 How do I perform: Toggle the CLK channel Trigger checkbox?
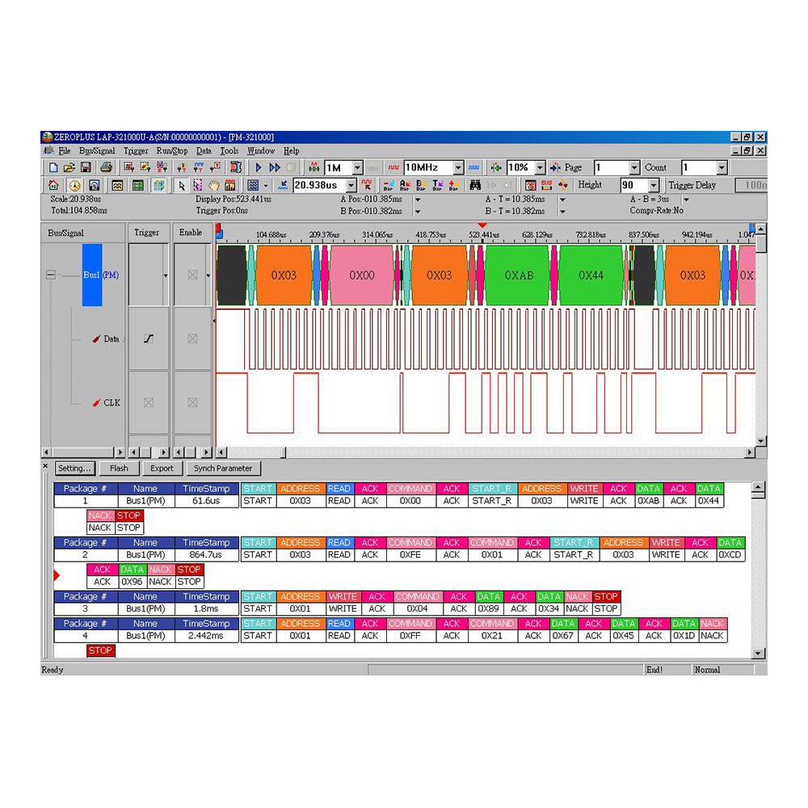[149, 402]
